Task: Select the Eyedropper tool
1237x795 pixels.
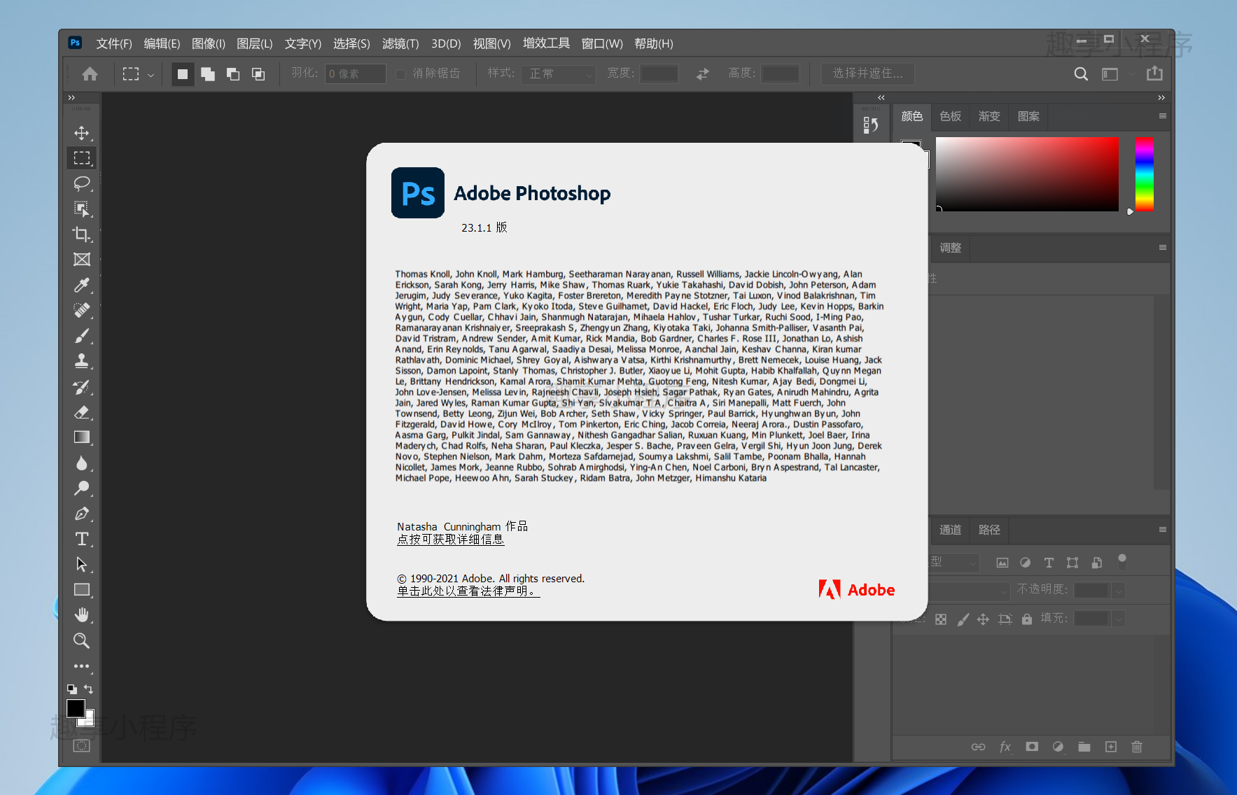Action: (x=82, y=285)
